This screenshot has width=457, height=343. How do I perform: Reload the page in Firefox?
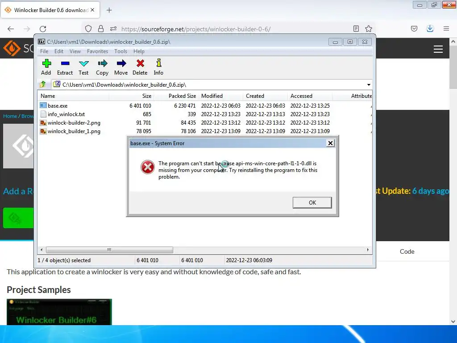pyautogui.click(x=43, y=29)
